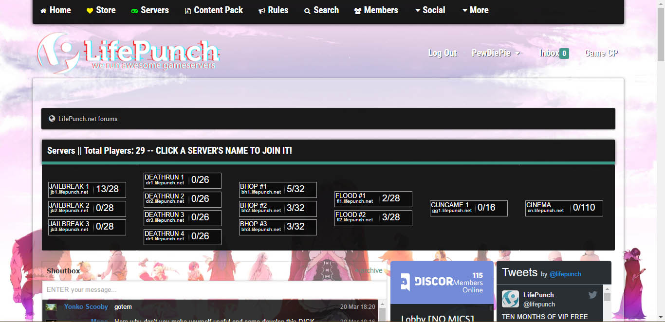Click the LifePunch tweet author name
Image resolution: width=665 pixels, height=322 pixels.
[x=538, y=295]
